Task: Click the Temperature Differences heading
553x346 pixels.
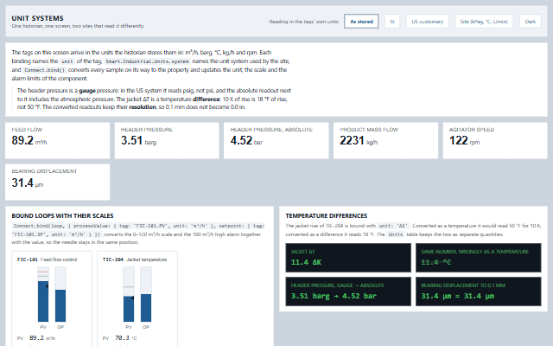Action: pos(327,215)
